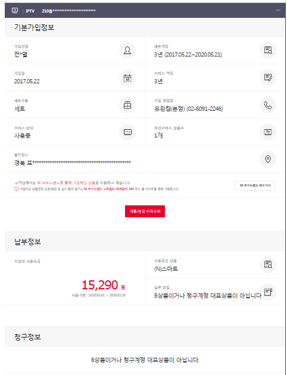Click the IPTV monitor icon in header
The height and width of the screenshot is (375, 287).
click(x=15, y=11)
